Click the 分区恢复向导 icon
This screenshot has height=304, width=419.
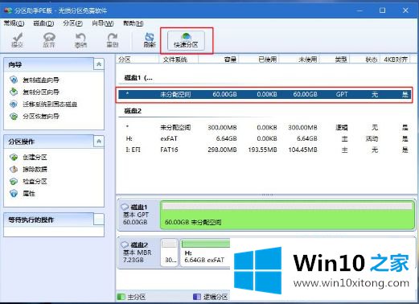click(14, 116)
